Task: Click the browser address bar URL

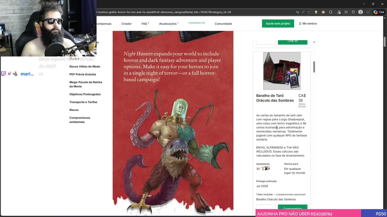Action: pyautogui.click(x=163, y=12)
